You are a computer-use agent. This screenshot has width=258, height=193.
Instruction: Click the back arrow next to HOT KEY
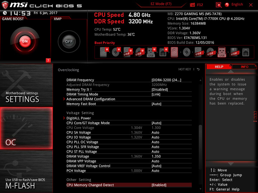(x=198, y=69)
